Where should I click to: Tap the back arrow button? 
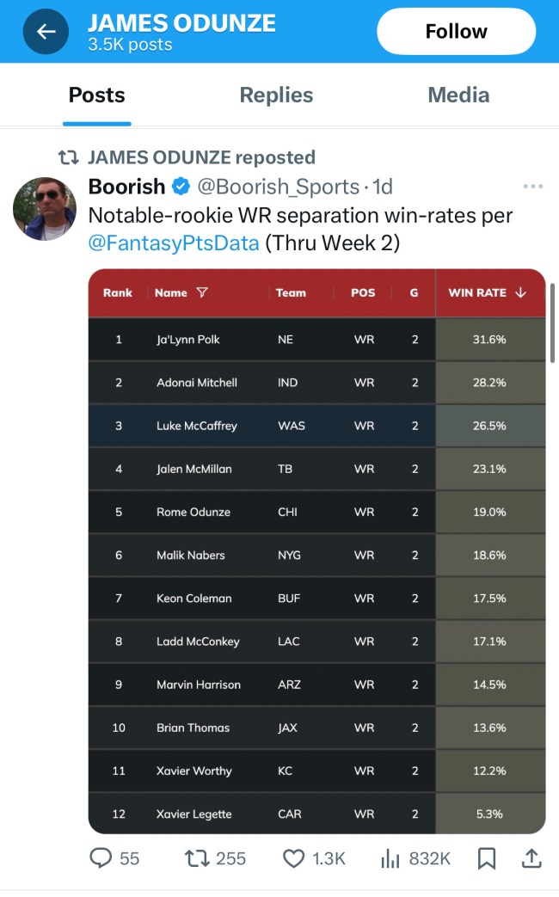46,32
